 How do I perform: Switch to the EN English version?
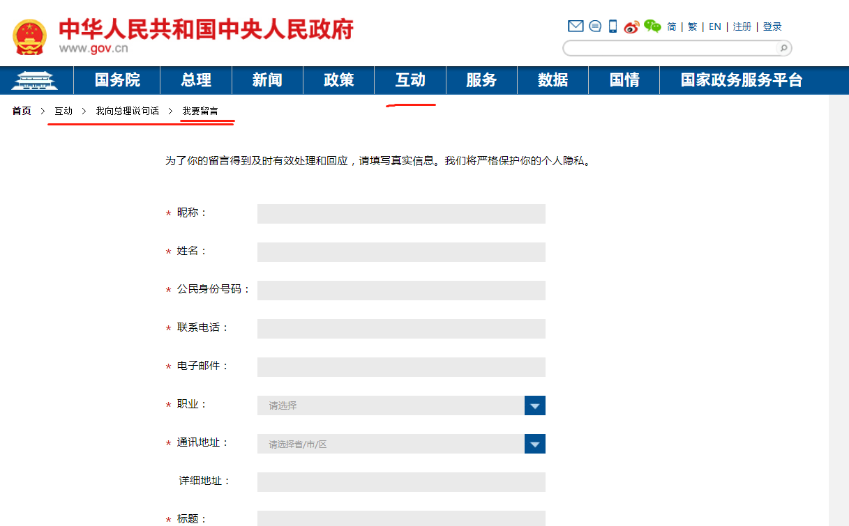click(714, 26)
